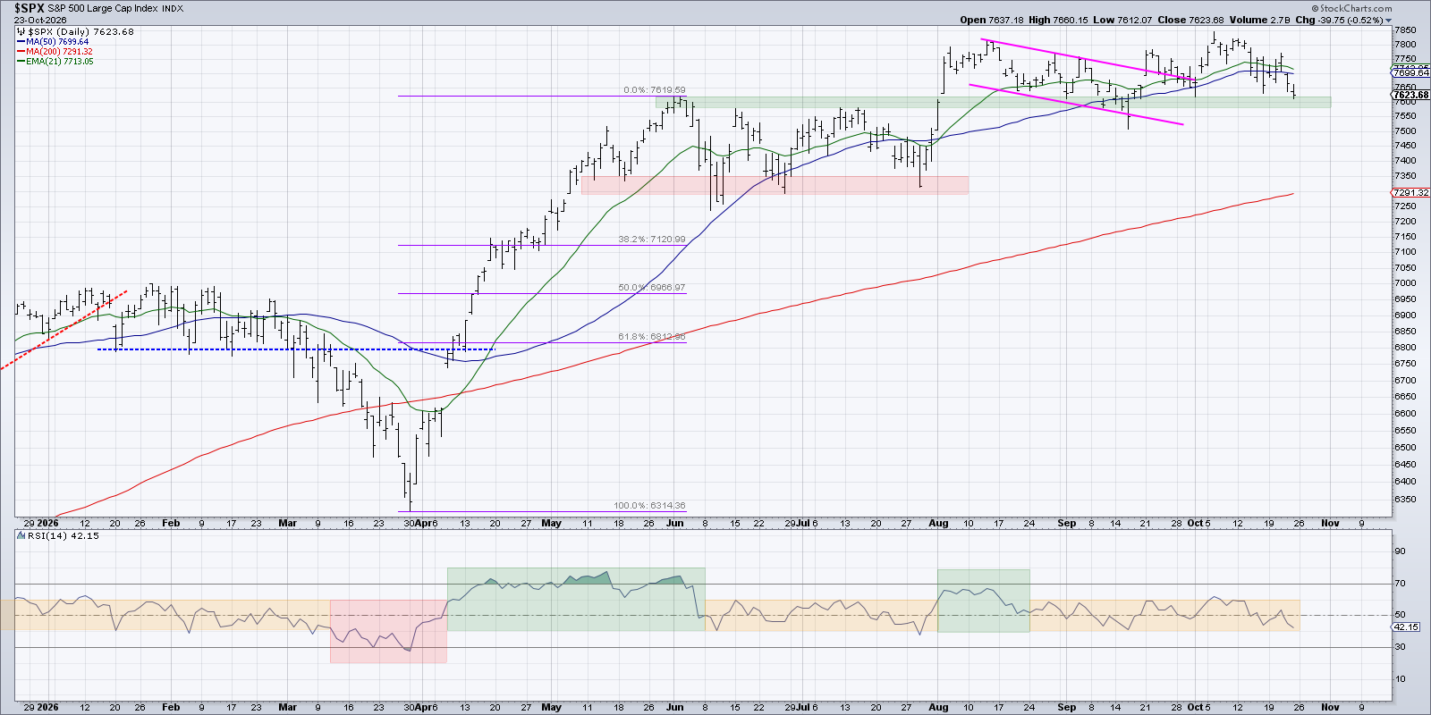Click the '100.0%: 6314.36' Fibonacci label
This screenshot has width=1431, height=715.
(649, 506)
